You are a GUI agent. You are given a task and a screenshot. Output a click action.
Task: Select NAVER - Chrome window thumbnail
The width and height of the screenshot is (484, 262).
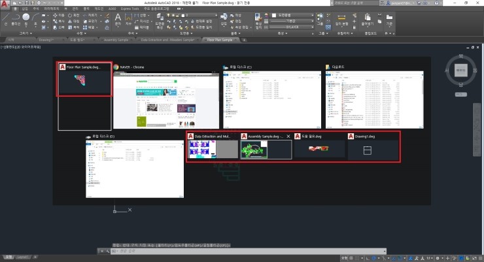(x=166, y=97)
